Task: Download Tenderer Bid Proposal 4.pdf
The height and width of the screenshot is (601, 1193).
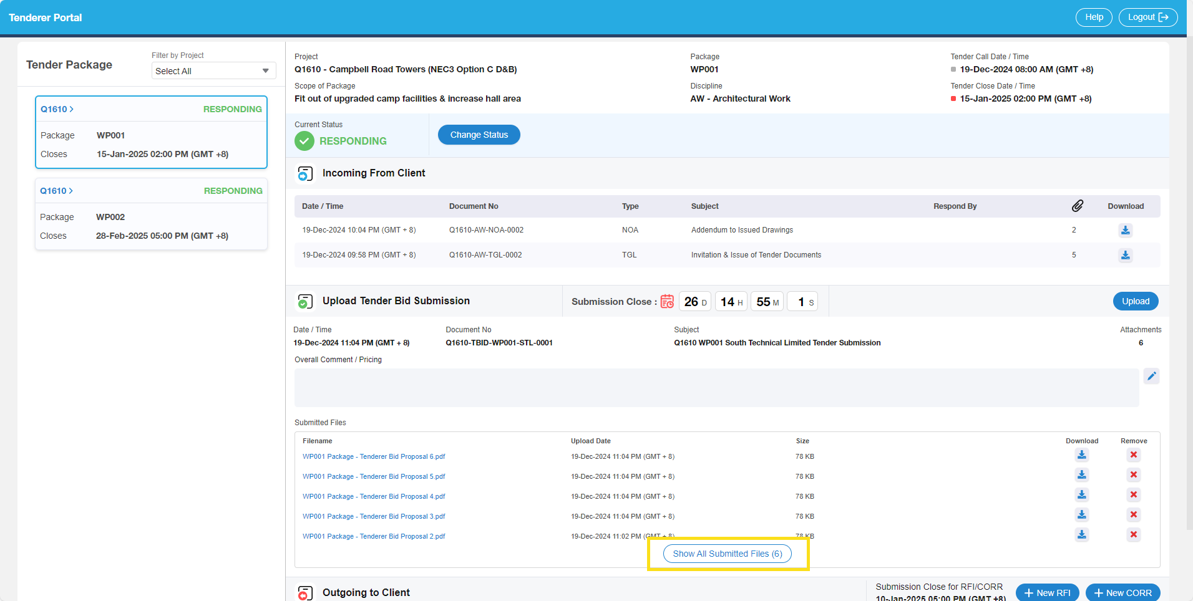Action: [x=1082, y=495]
